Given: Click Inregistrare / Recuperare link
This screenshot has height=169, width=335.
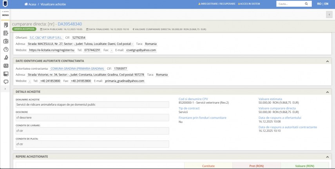Looking at the screenshot, I should pos(218,4).
